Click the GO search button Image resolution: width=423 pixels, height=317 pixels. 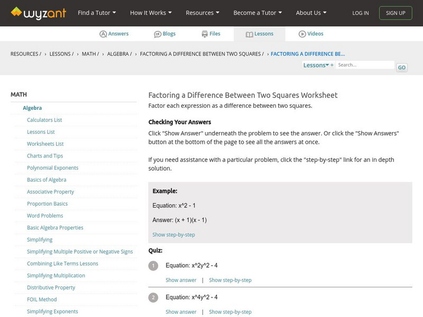(x=402, y=68)
